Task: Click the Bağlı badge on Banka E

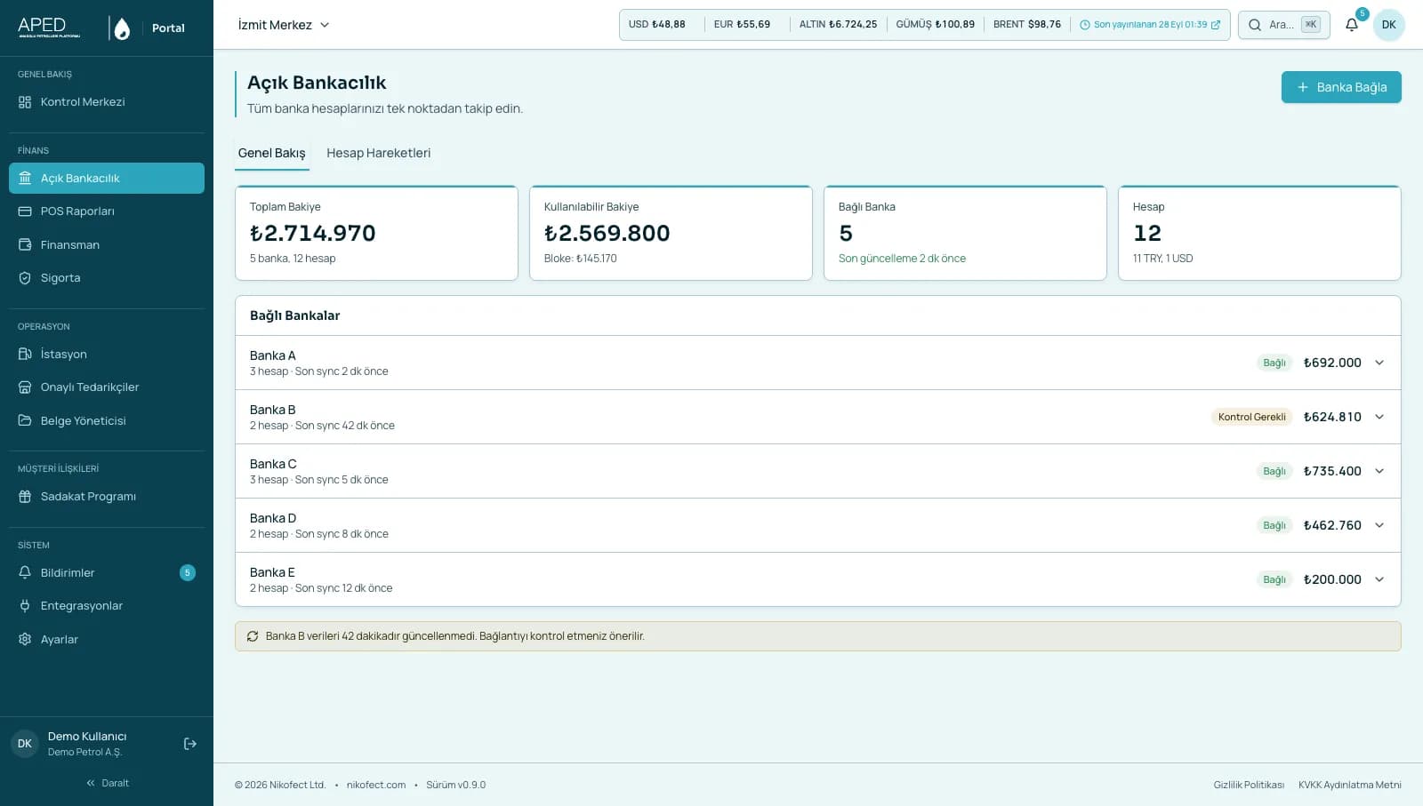Action: [1274, 579]
